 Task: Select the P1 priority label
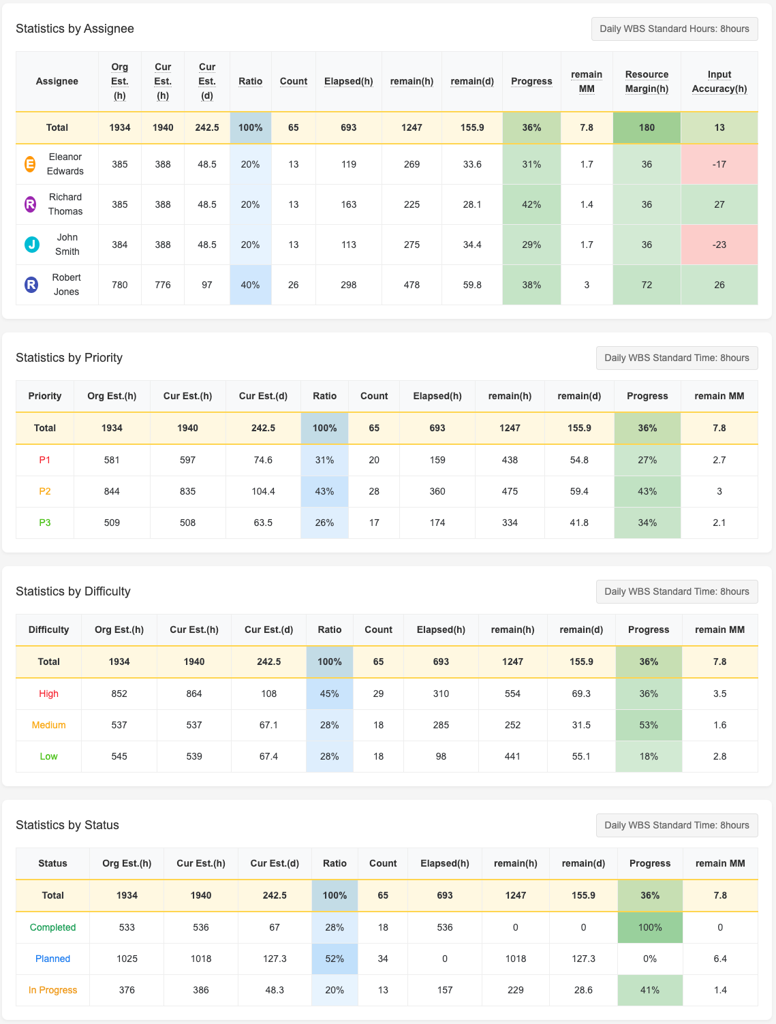[45, 460]
